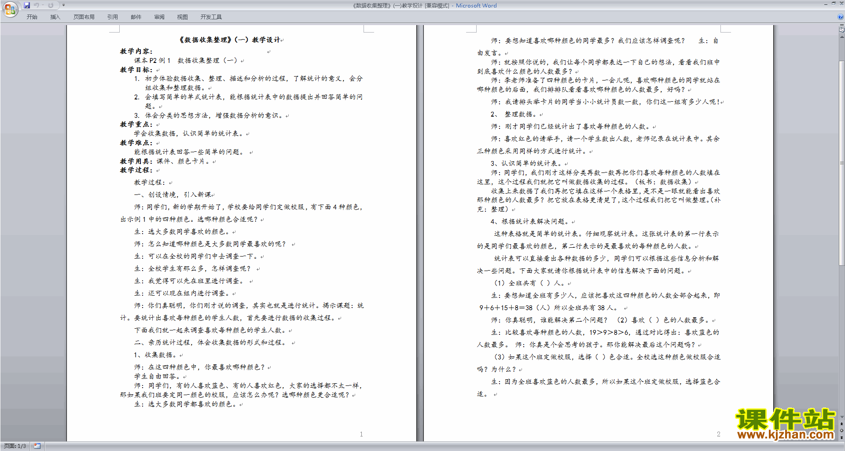Switch to the 页面布局 tab
This screenshot has height=451, width=845.
point(84,17)
